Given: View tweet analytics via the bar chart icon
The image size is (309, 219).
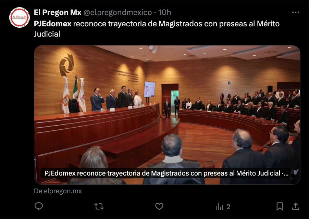Looking at the screenshot, I should [219, 207].
